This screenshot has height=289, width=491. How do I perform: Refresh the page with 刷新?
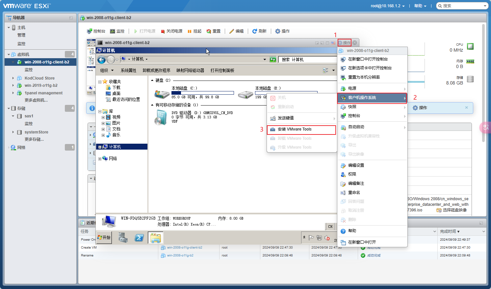tap(259, 31)
